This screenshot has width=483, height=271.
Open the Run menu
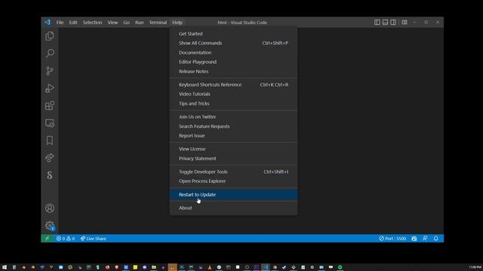tap(139, 23)
